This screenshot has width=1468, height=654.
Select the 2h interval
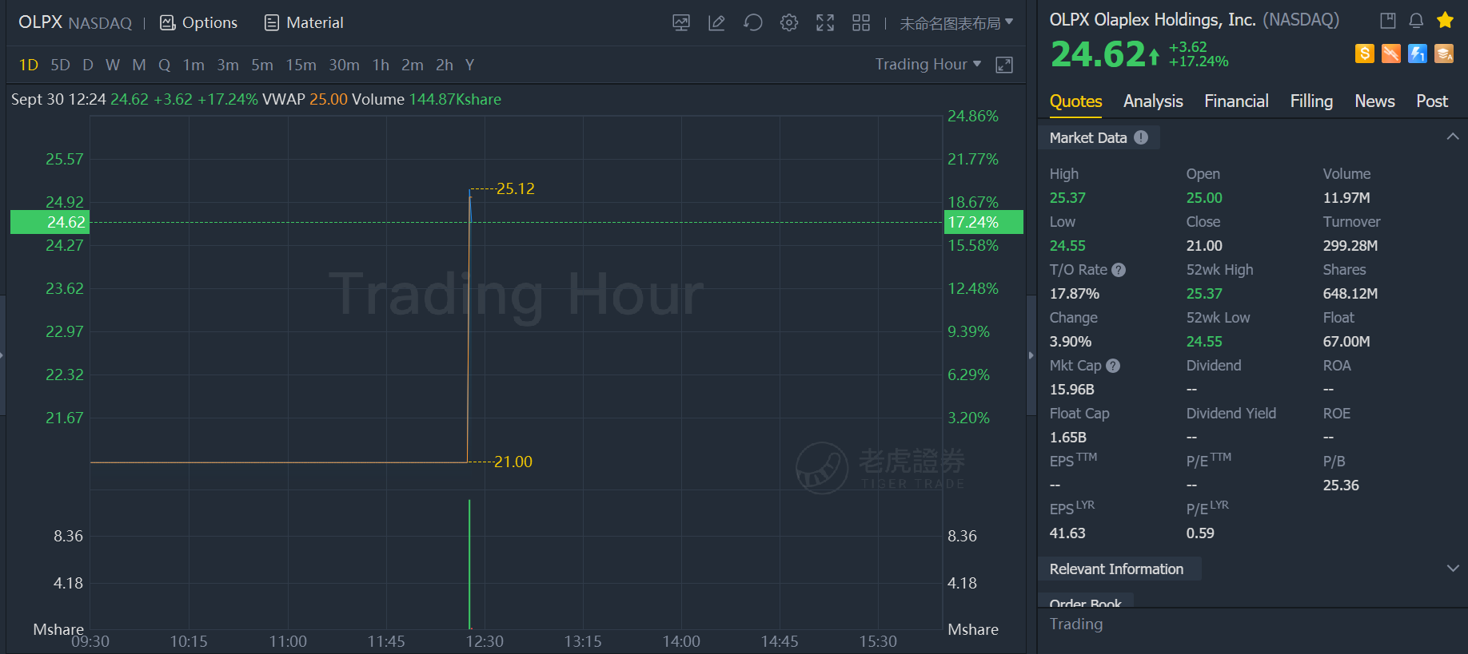445,65
